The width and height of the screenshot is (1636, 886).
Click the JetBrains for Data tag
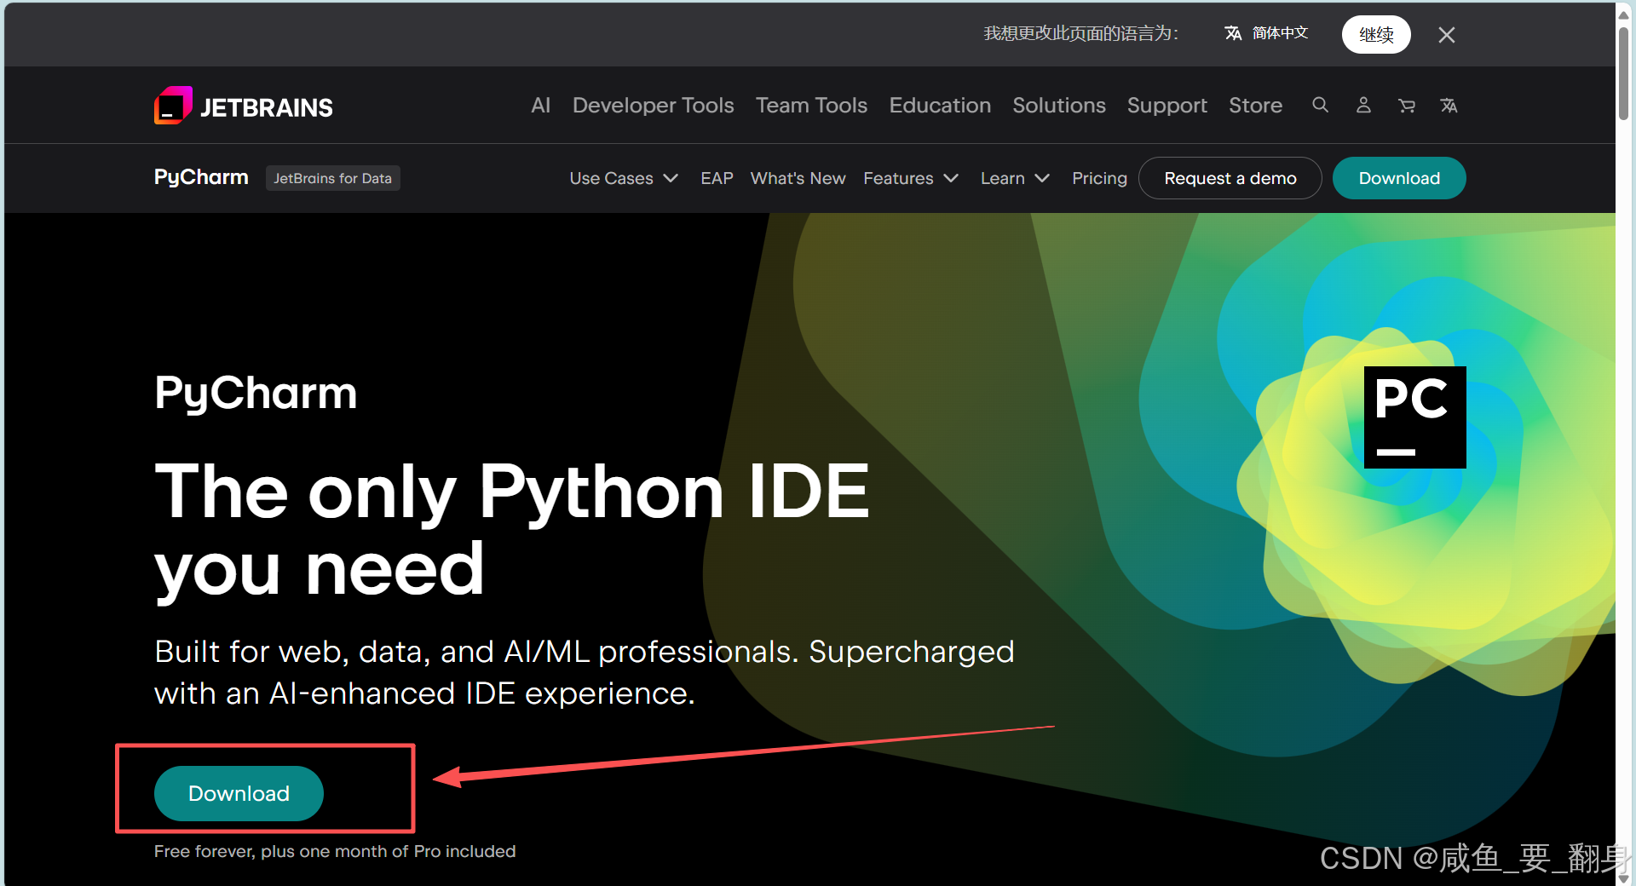tap(332, 178)
